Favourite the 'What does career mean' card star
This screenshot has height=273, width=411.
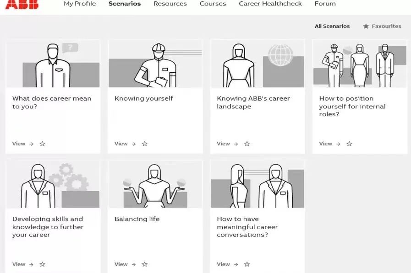tap(43, 144)
